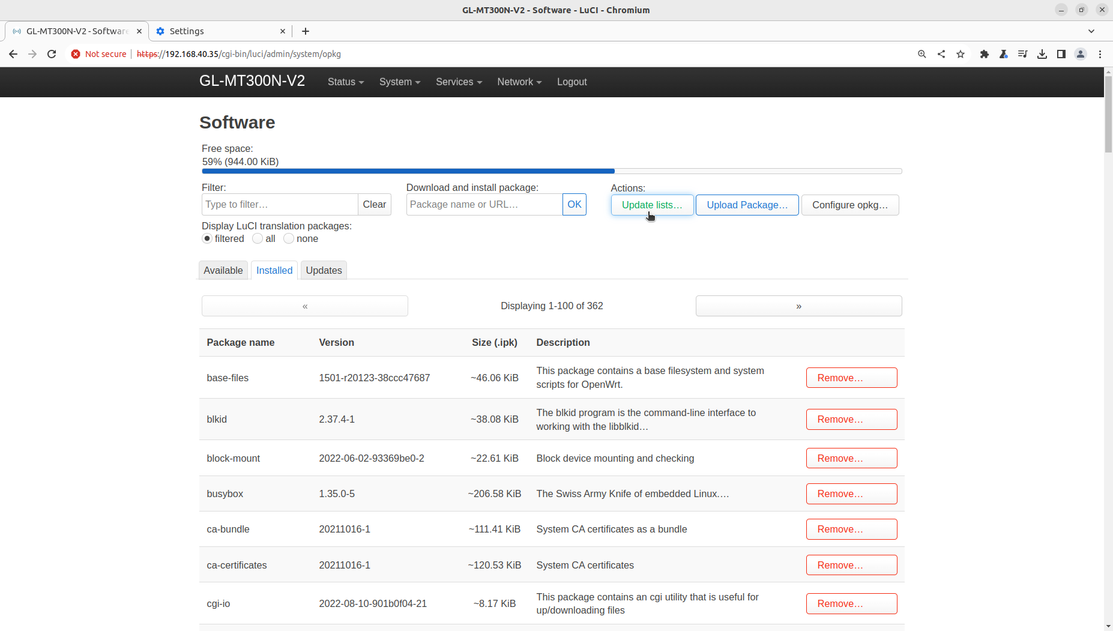Expand the Services menu
This screenshot has width=1113, height=631.
point(459,82)
